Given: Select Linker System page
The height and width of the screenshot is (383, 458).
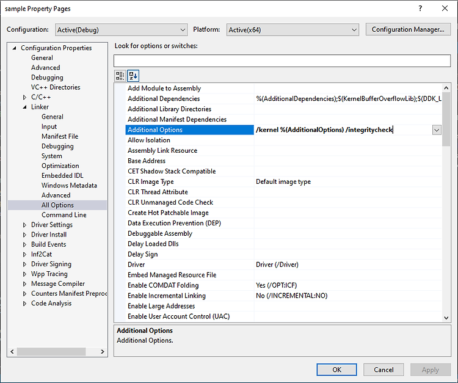Looking at the screenshot, I should click(52, 156).
